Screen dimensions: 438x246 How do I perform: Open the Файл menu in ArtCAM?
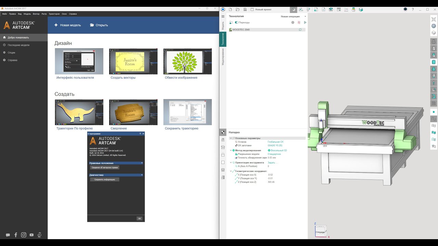[x=4, y=14]
